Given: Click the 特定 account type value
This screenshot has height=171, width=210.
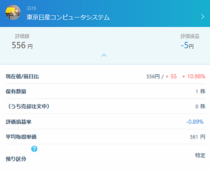Looking at the screenshot, I should click(200, 155).
